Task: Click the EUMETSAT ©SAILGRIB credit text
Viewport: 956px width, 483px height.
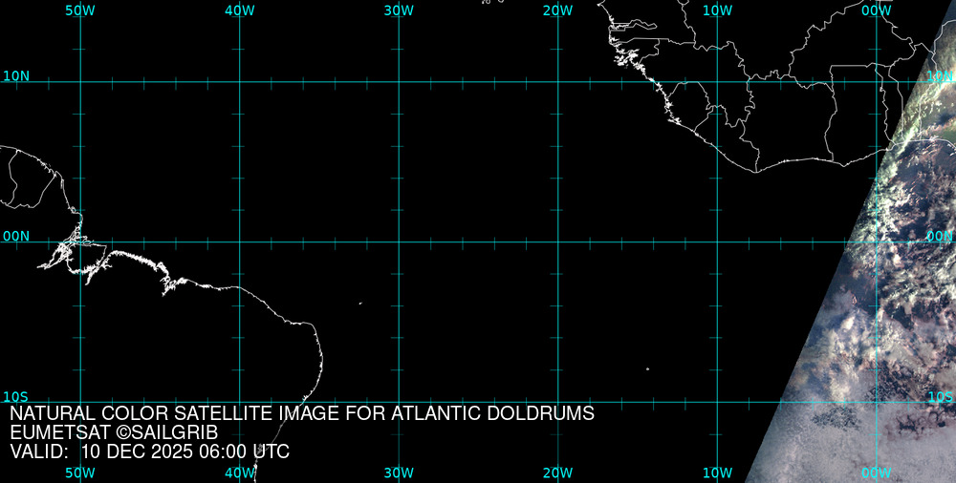Action: coord(115,433)
